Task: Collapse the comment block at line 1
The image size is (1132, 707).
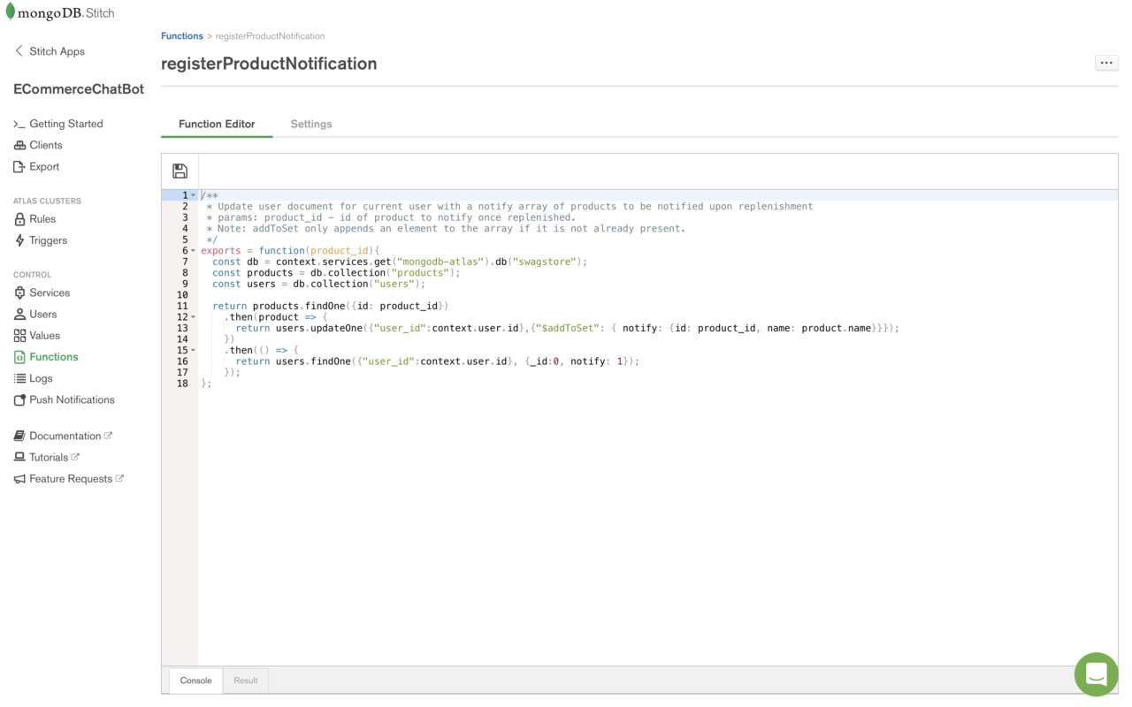Action: click(194, 195)
